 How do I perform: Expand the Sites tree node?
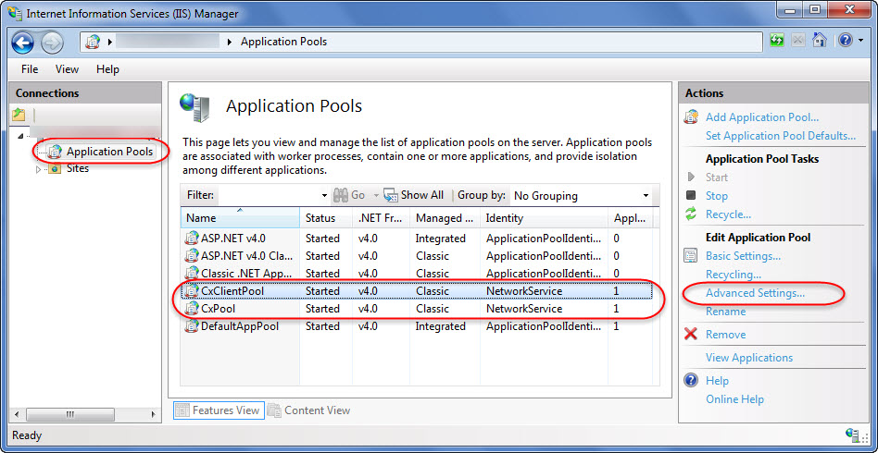coord(39,169)
